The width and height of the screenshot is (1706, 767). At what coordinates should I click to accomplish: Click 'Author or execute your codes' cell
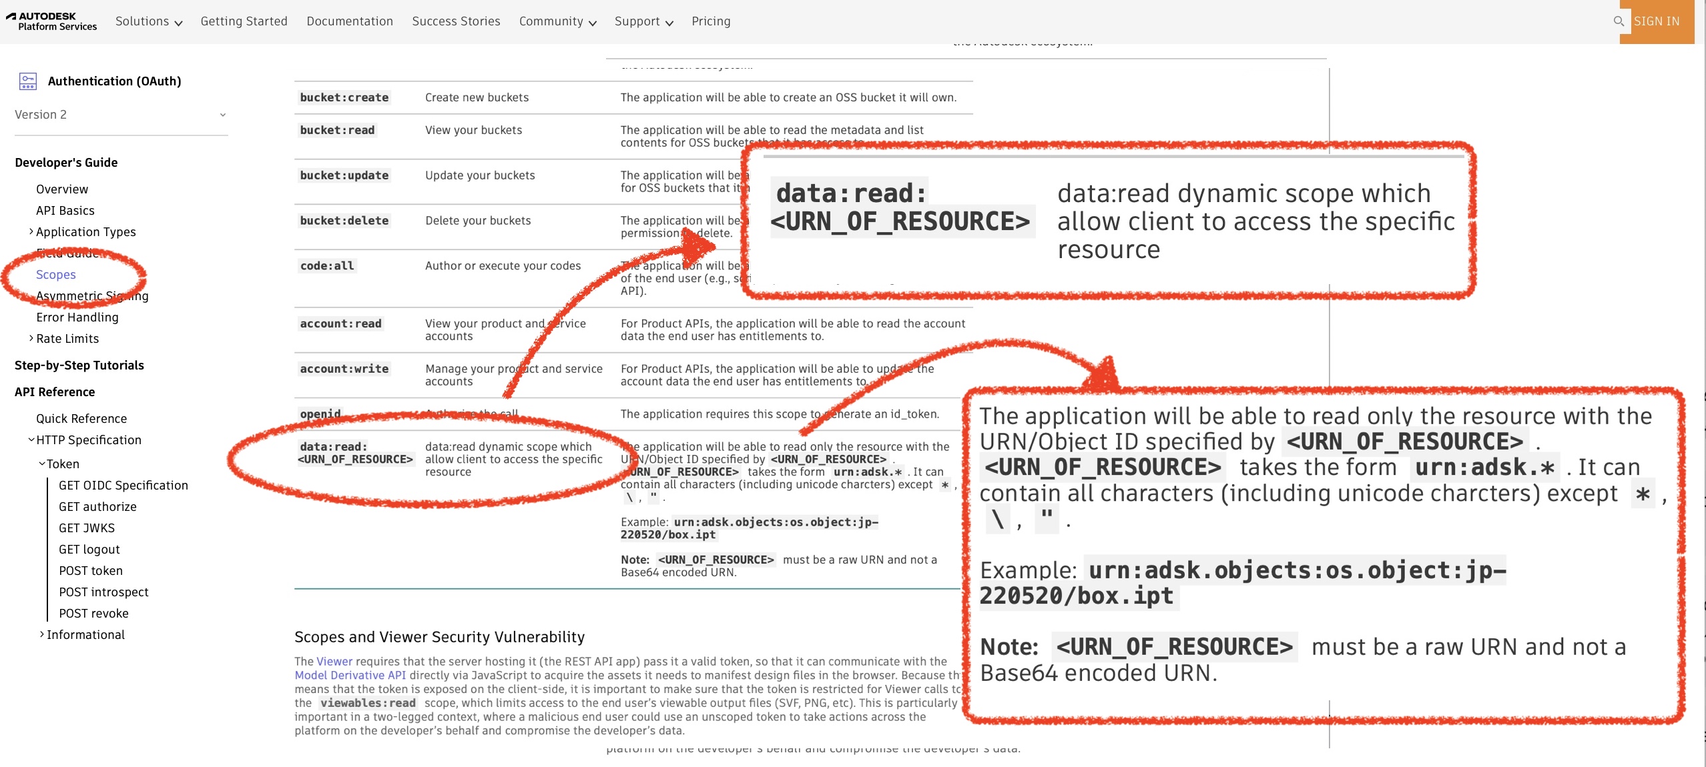(x=503, y=266)
